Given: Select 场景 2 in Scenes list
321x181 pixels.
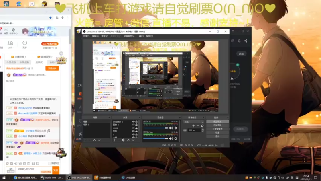Looking at the screenshot, I should point(96,125).
